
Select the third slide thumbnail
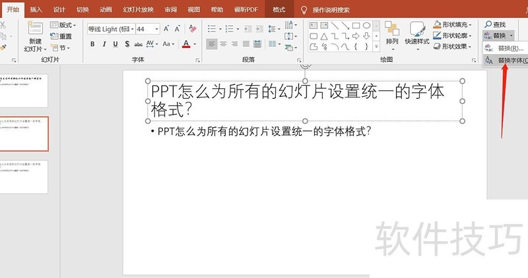click(x=24, y=177)
